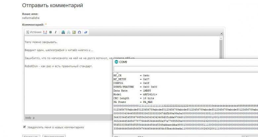Toggle bold formatting in comment editor
Viewport: 258px width, 137px height.
click(51, 32)
